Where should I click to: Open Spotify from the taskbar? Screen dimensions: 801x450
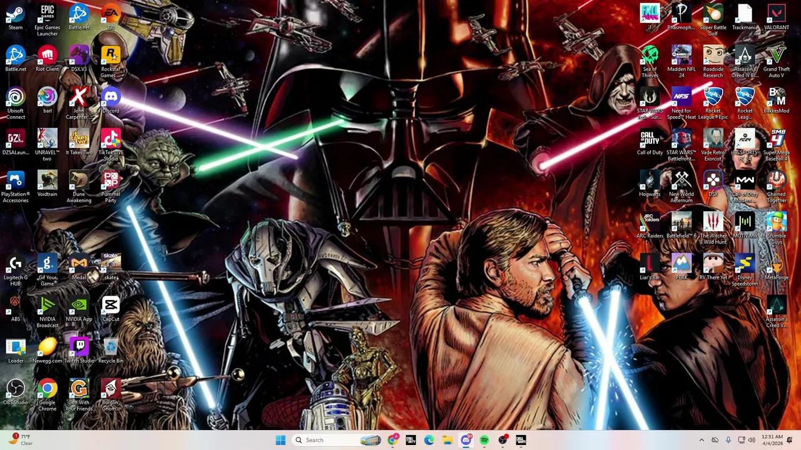coord(484,440)
